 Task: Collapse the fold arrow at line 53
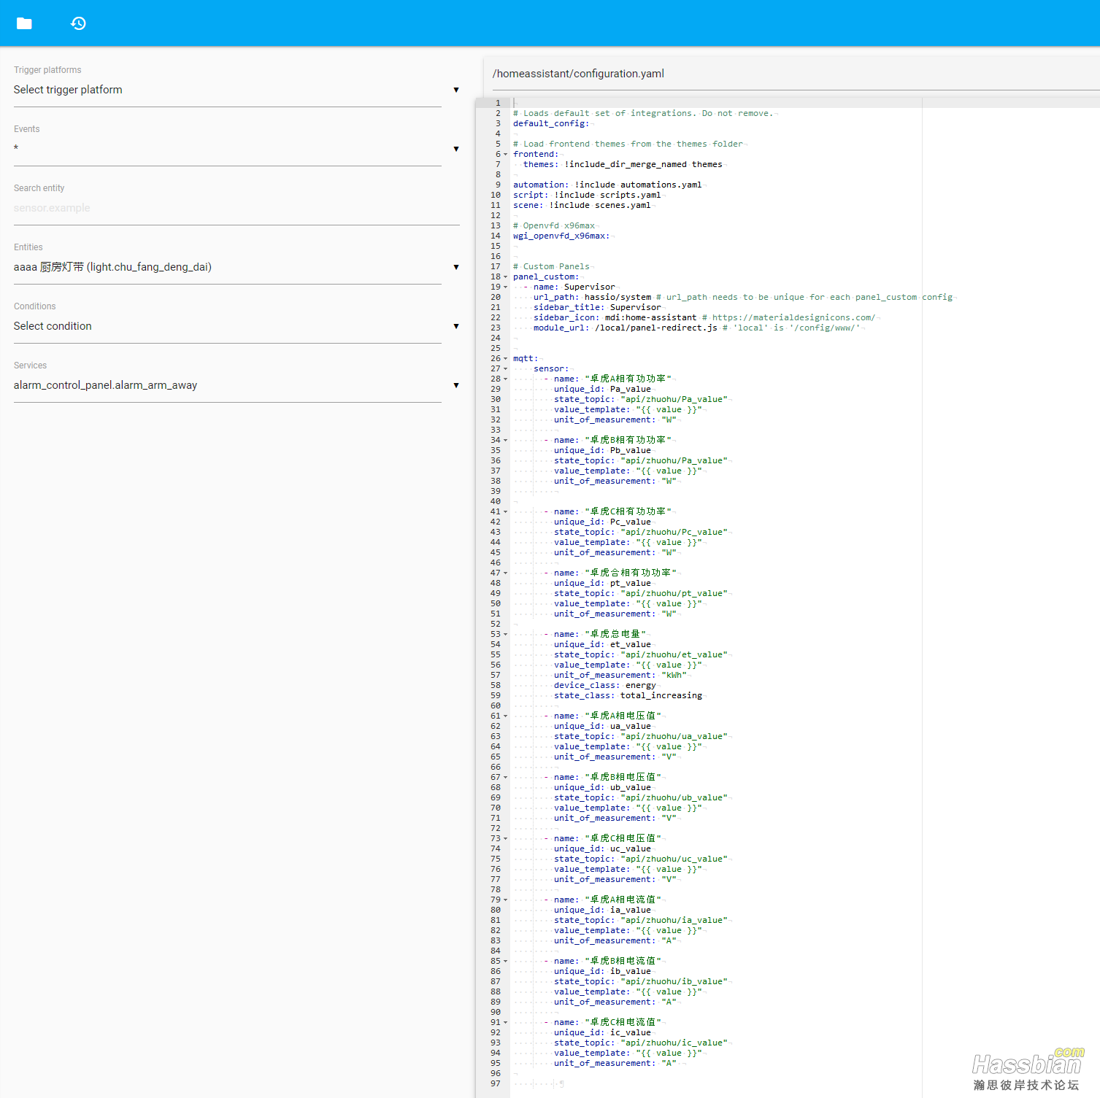point(506,635)
